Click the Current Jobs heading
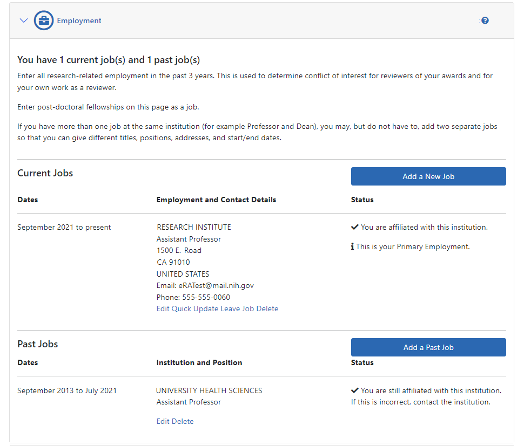Image resolution: width=524 pixels, height=446 pixels. 45,173
